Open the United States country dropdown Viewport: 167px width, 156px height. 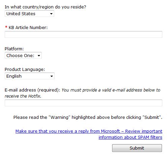[29, 14]
